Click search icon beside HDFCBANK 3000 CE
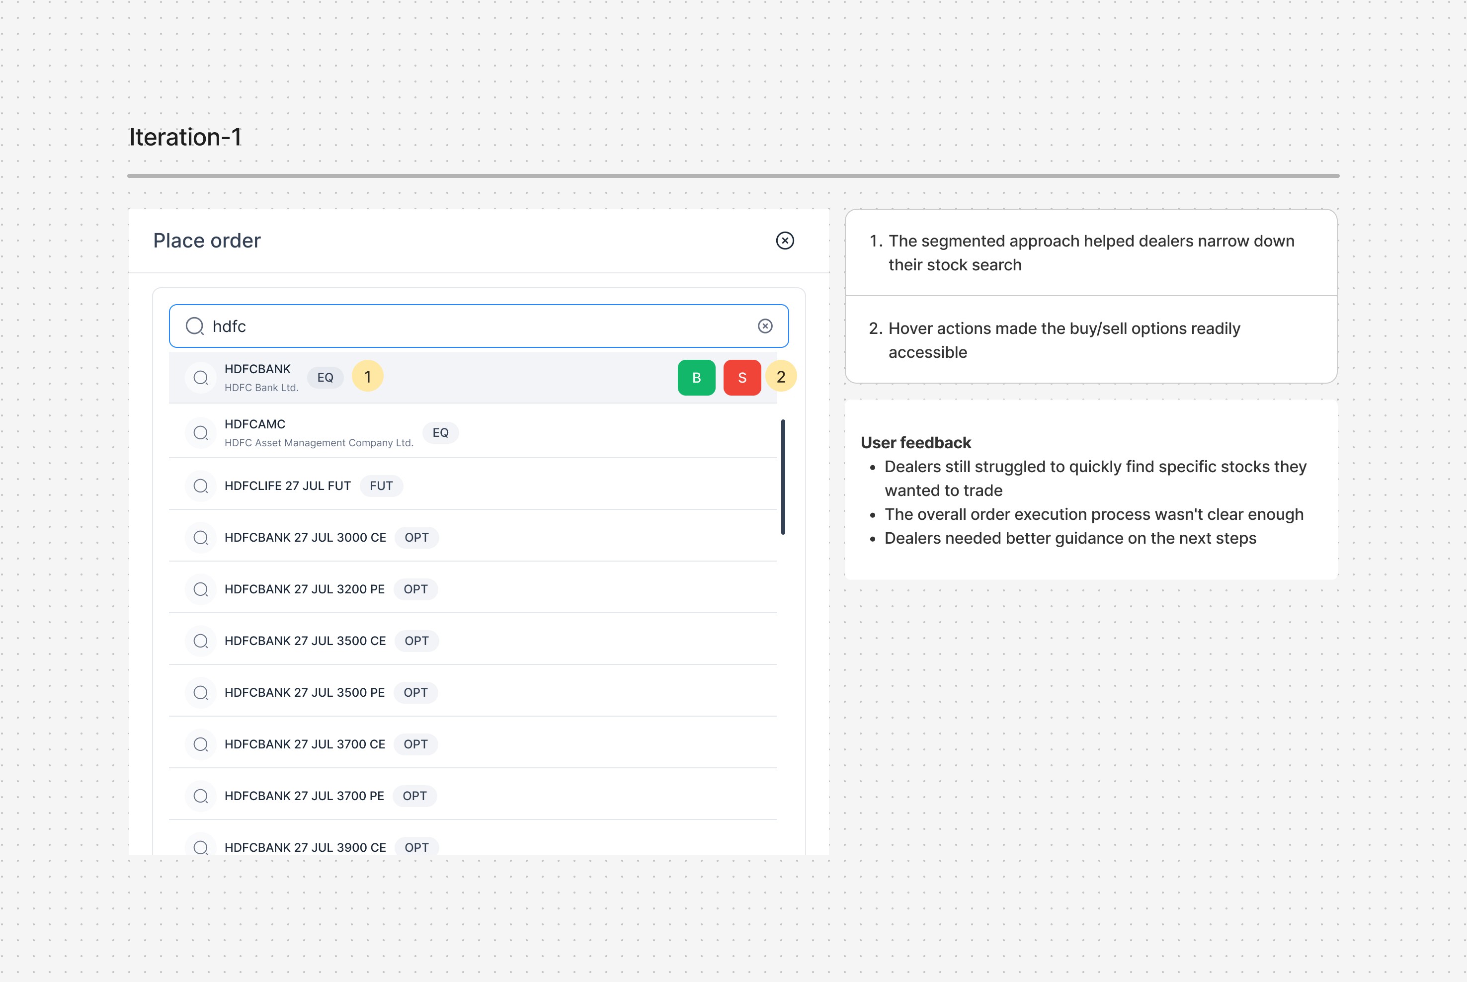This screenshot has width=1467, height=982. coord(200,537)
